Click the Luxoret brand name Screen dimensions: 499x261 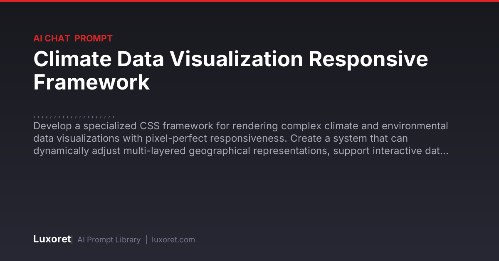[52, 239]
